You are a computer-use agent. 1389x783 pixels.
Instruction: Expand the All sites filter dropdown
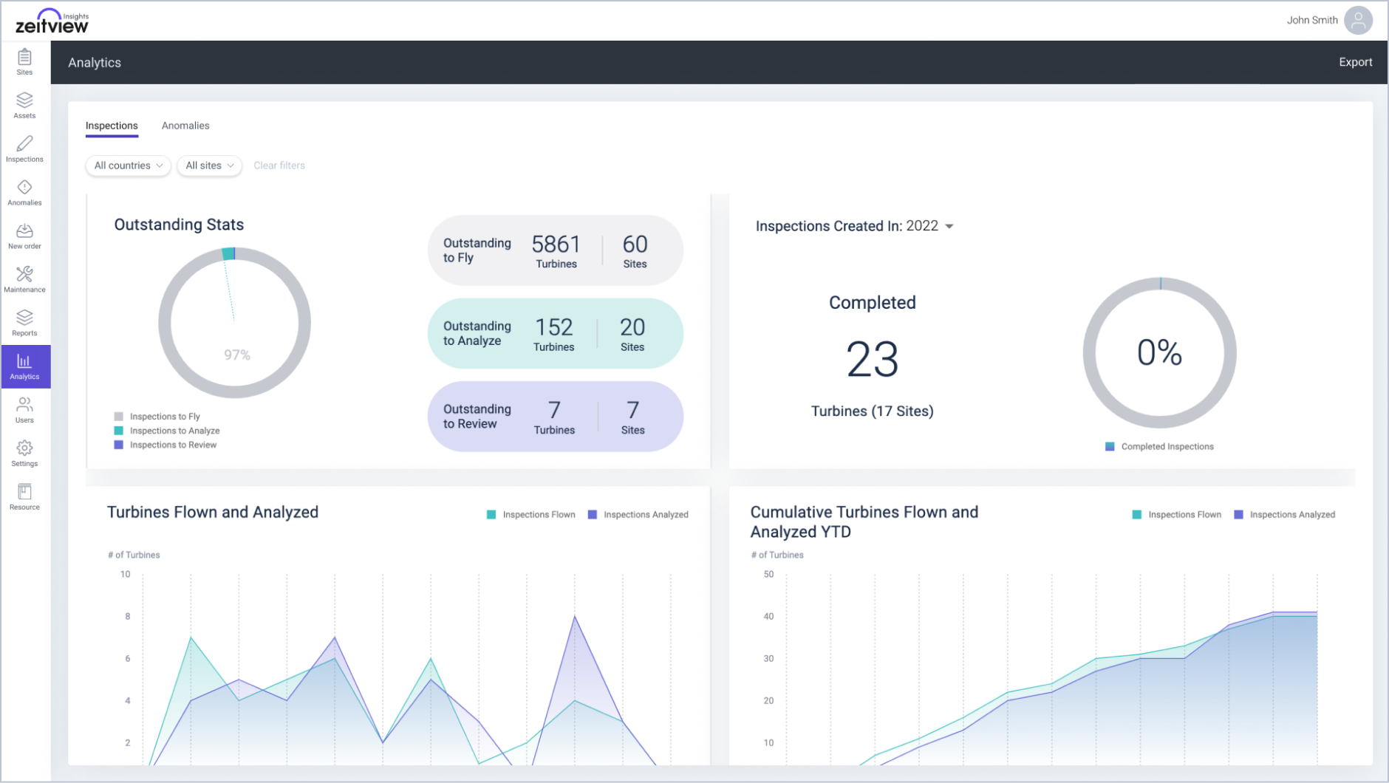coord(209,165)
